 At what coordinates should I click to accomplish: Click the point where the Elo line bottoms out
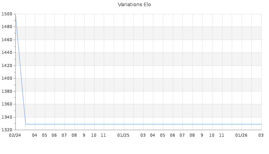click(25, 124)
